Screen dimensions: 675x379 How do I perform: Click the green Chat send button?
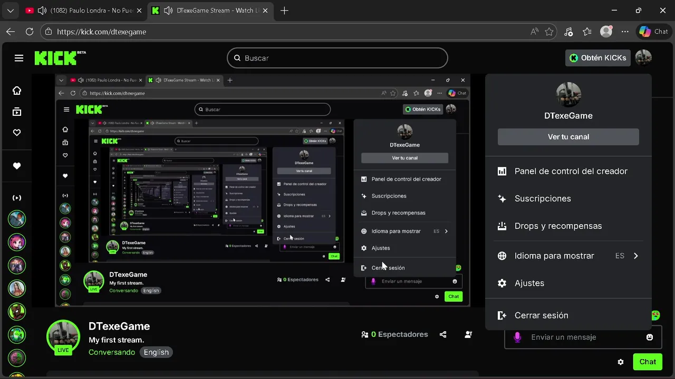click(x=648, y=362)
